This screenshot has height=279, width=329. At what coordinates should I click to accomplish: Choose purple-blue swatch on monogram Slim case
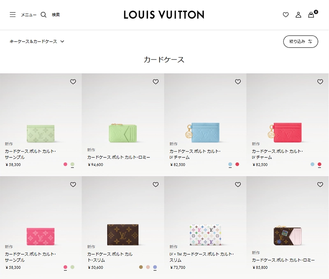[155, 267]
